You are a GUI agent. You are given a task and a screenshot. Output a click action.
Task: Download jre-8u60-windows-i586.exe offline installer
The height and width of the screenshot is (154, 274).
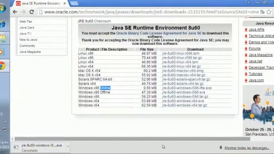point(184,92)
